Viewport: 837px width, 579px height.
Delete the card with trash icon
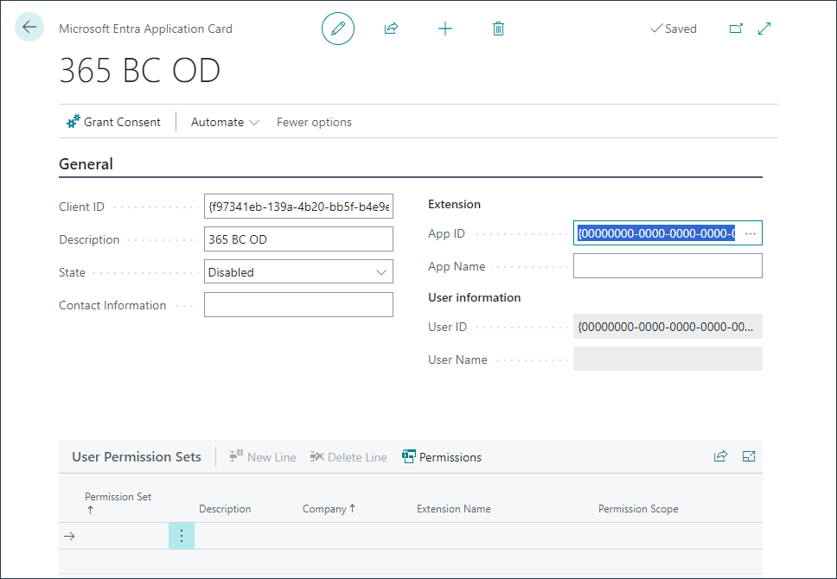498,29
